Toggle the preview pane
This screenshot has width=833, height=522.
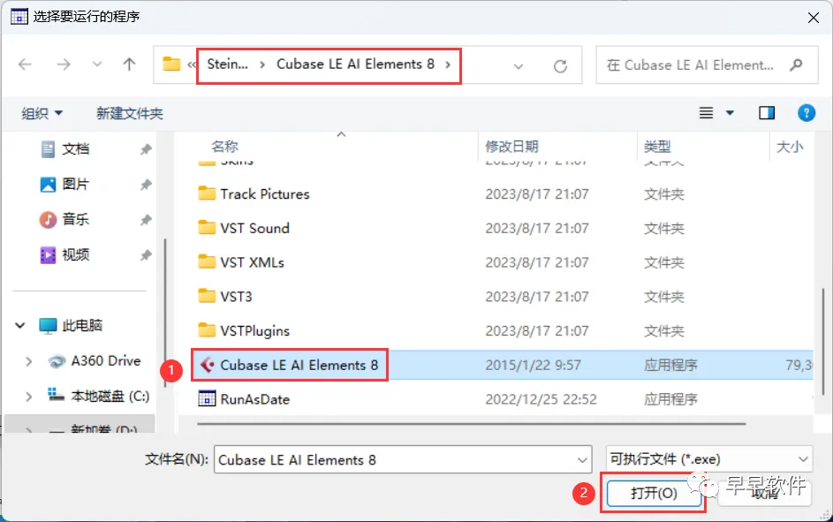(767, 112)
